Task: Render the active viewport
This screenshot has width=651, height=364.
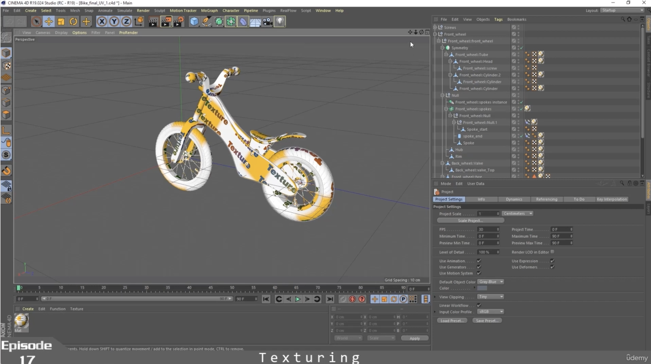Action: coord(153,21)
